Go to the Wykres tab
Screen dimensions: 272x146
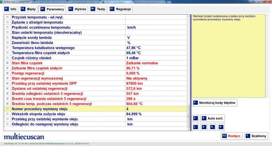pos(77,9)
